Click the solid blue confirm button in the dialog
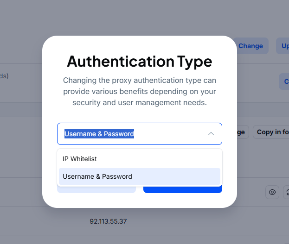This screenshot has height=244, width=289. (x=183, y=189)
